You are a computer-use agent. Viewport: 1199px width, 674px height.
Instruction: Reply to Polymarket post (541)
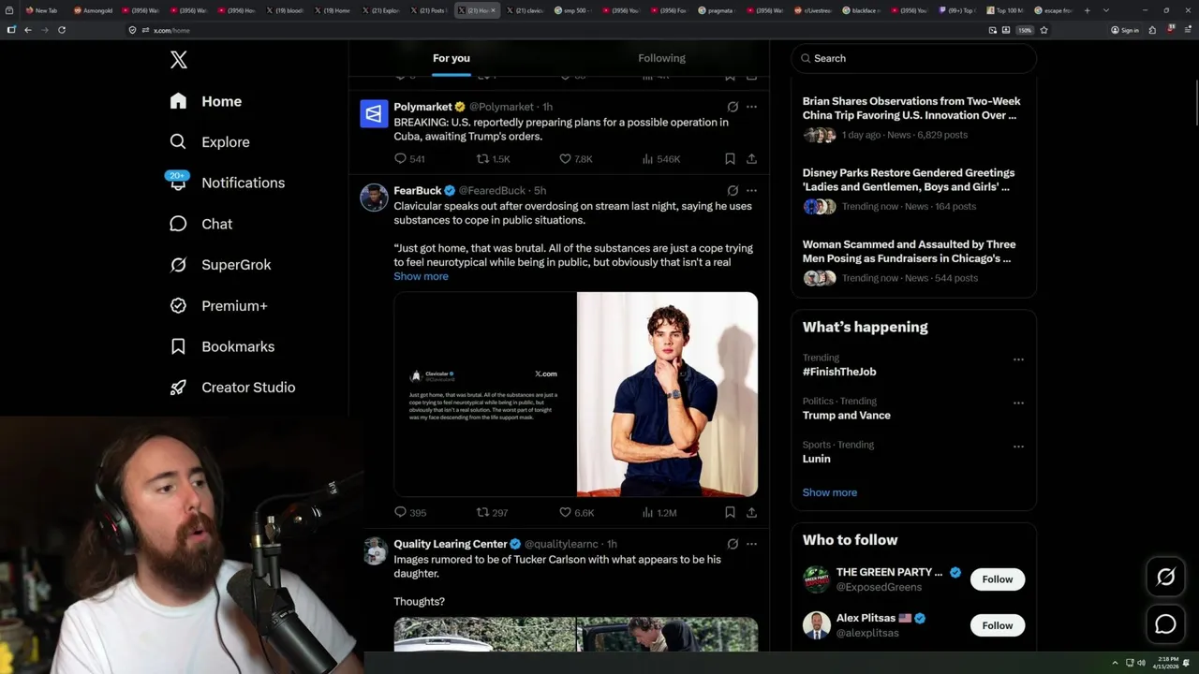[409, 159]
